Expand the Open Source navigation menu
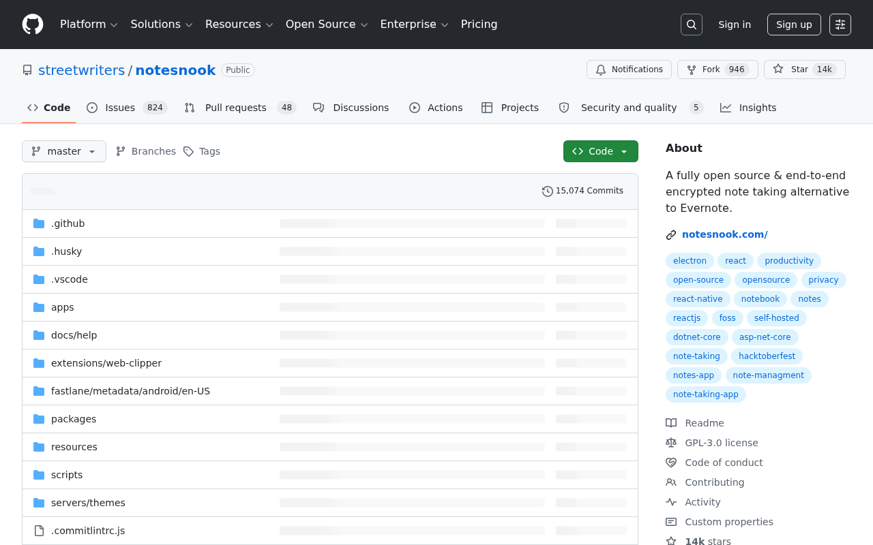Screen dimensions: 873x545 point(327,25)
